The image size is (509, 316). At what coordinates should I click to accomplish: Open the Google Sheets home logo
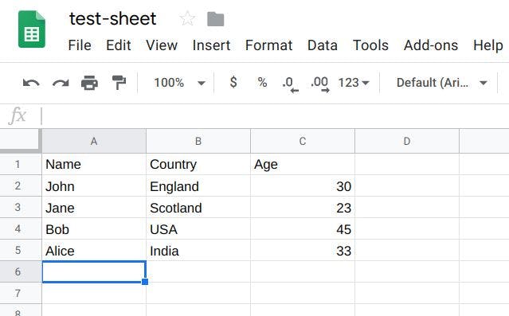(32, 29)
